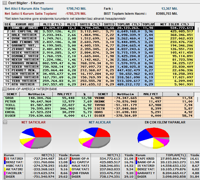
Task: Click GARANTI Y in most active legend
Action: 146,173
